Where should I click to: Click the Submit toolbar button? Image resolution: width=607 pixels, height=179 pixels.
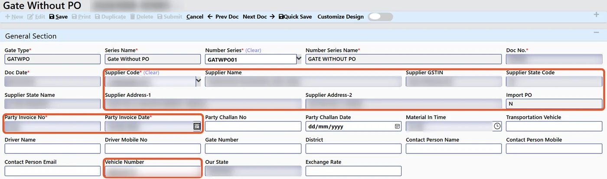170,17
